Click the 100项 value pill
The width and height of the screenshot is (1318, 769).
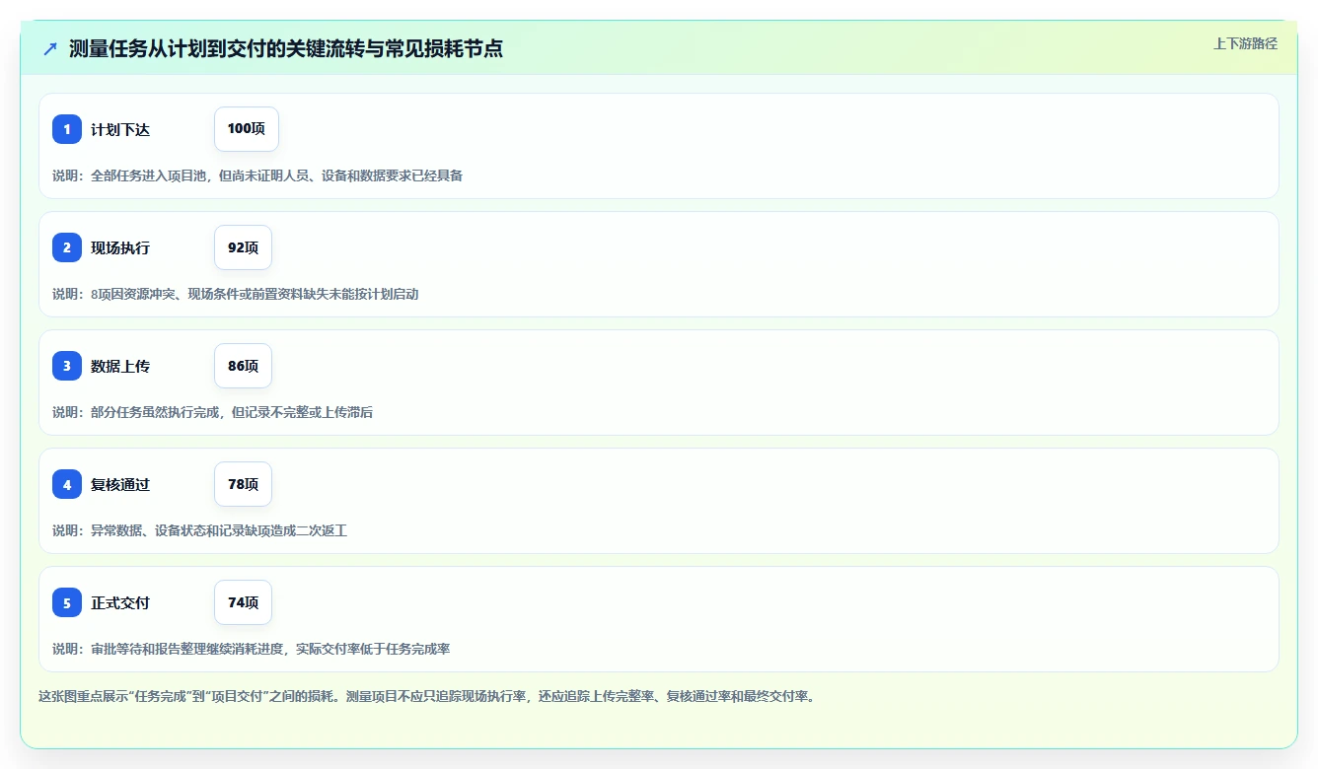coord(247,129)
